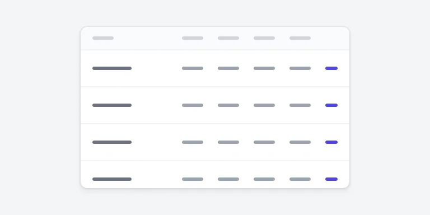
Task: Click the second column header placeholder
Action: pyautogui.click(x=193, y=38)
